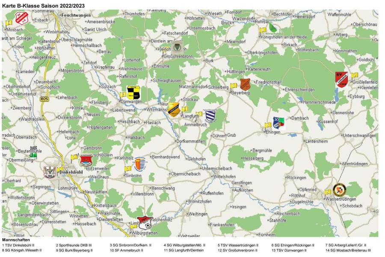The width and height of the screenshot is (385, 257).
Task: Open the blue striped Ammelbruch club crest
Action: click(x=210, y=115)
